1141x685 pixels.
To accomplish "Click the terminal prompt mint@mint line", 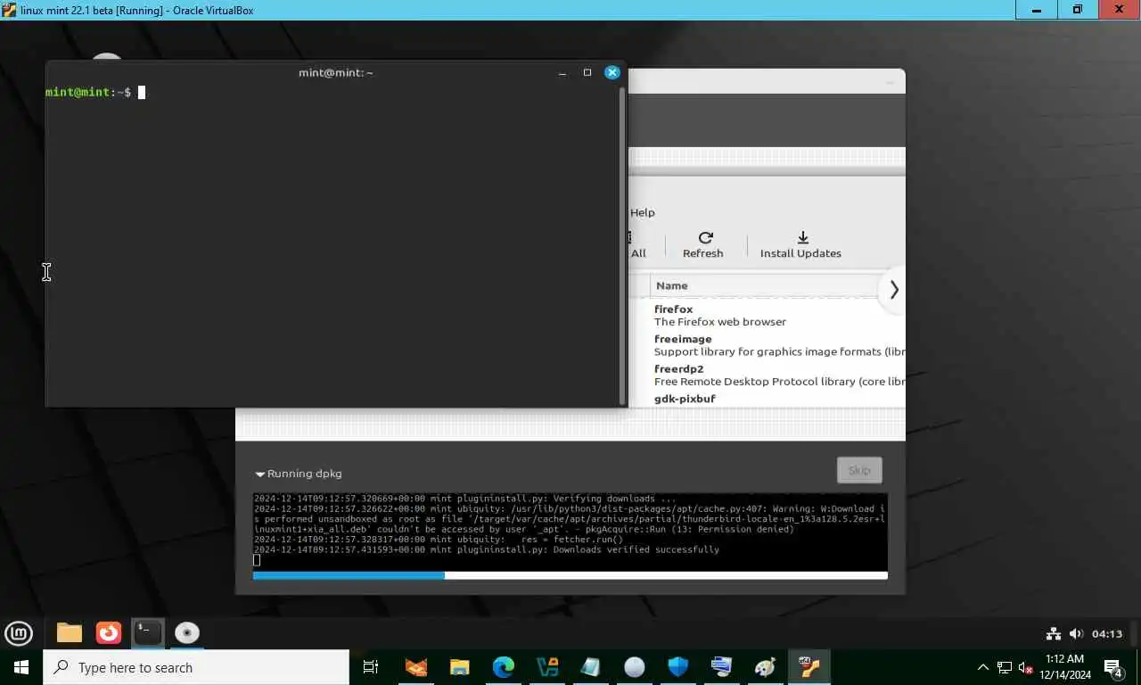I will [x=88, y=93].
